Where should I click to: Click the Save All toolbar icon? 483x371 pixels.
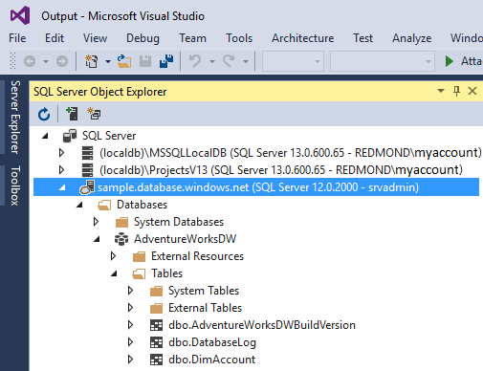(x=166, y=61)
